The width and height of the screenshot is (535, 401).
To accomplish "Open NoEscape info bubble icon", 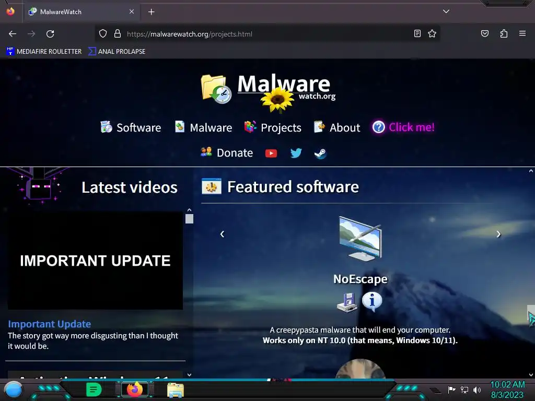I will [372, 301].
